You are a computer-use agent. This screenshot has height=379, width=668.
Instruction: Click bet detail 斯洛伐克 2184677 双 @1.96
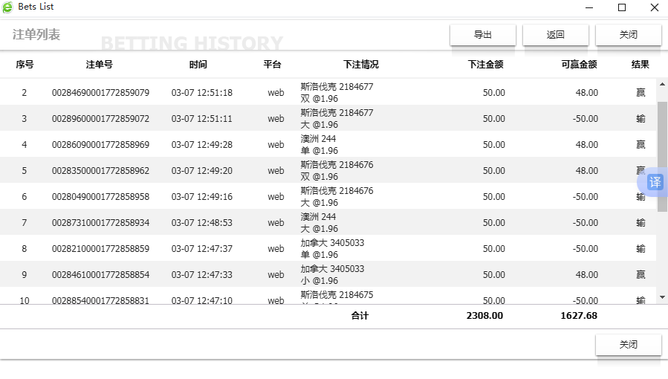pos(337,92)
